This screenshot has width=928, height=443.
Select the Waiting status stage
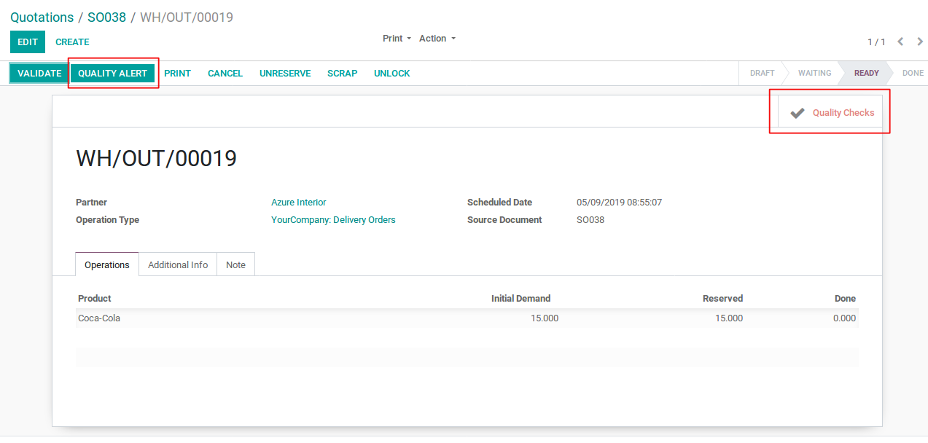click(814, 73)
